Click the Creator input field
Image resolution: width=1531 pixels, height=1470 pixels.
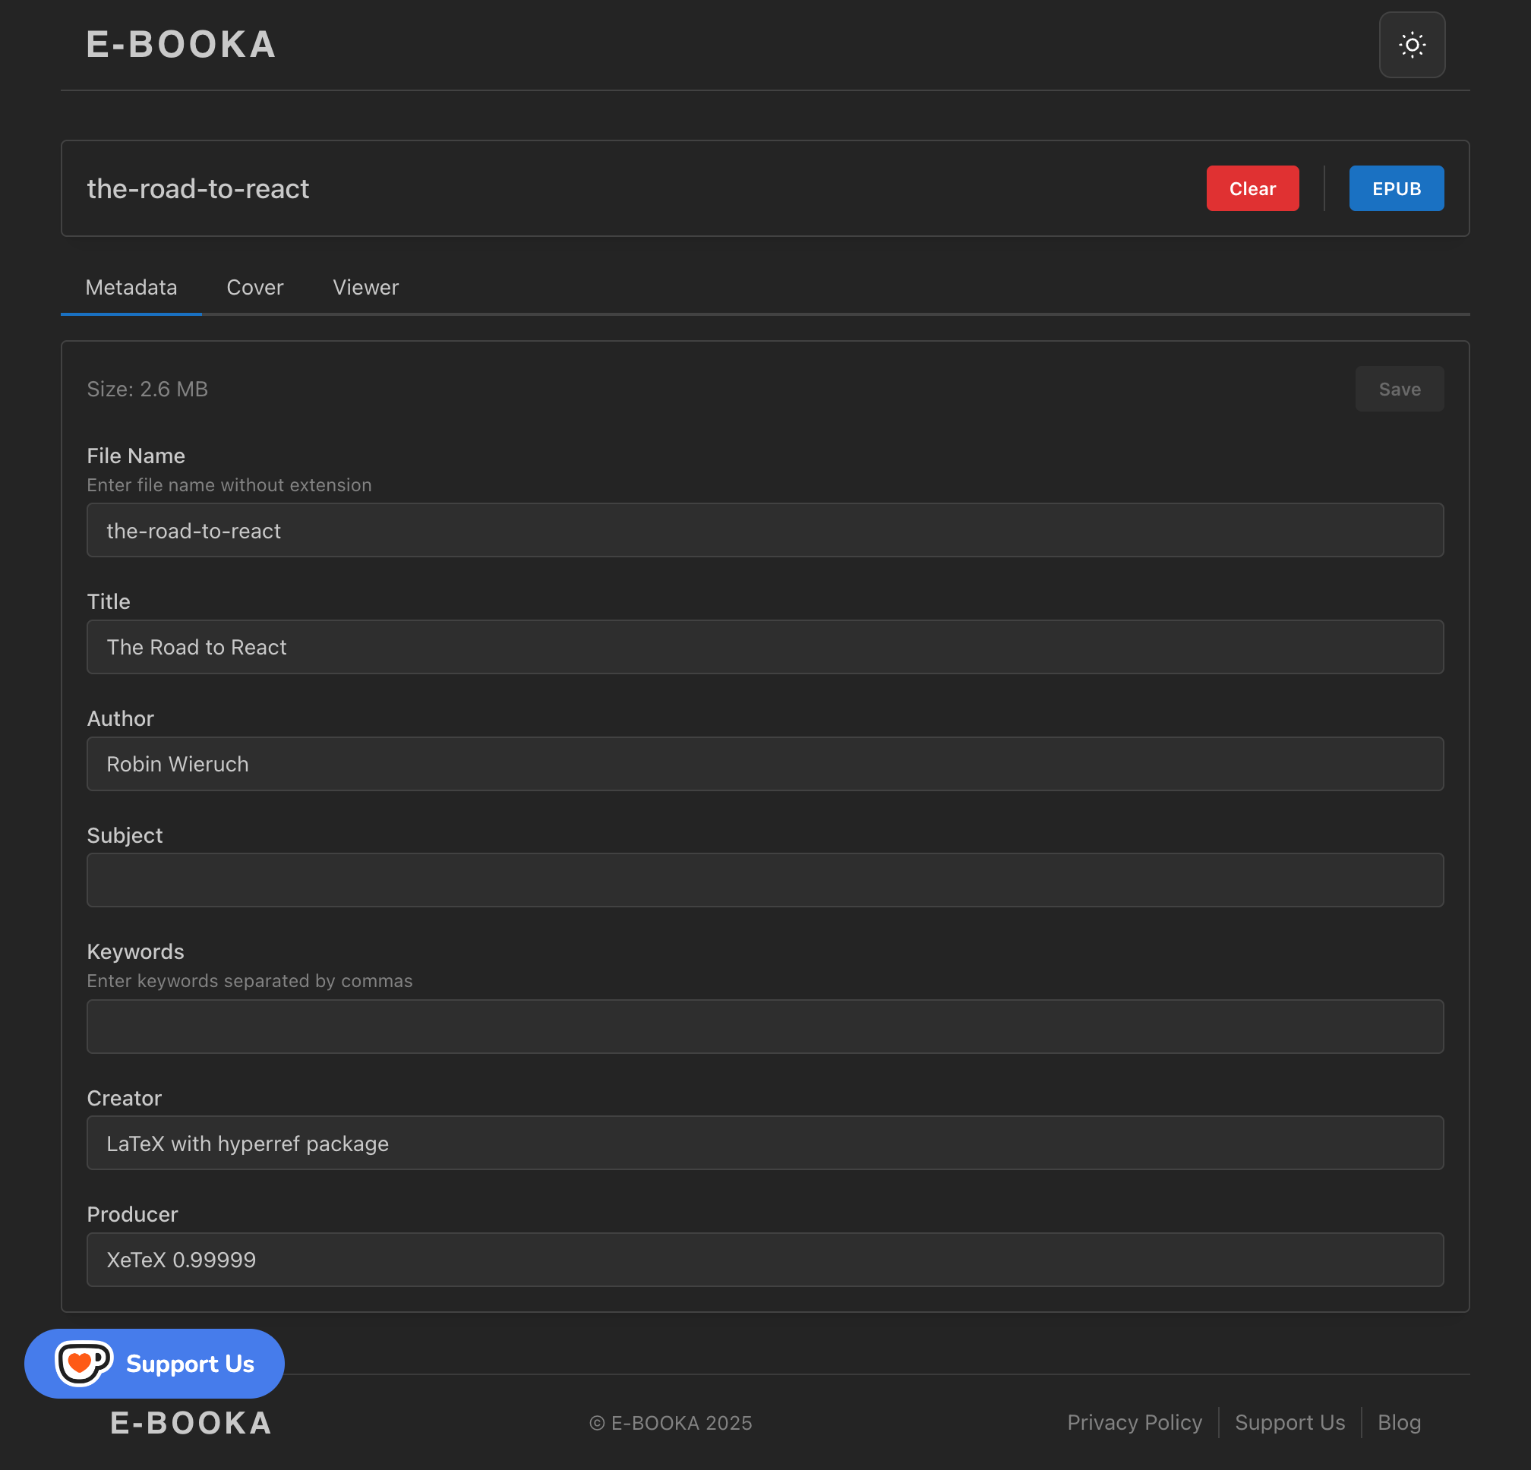pyautogui.click(x=765, y=1143)
